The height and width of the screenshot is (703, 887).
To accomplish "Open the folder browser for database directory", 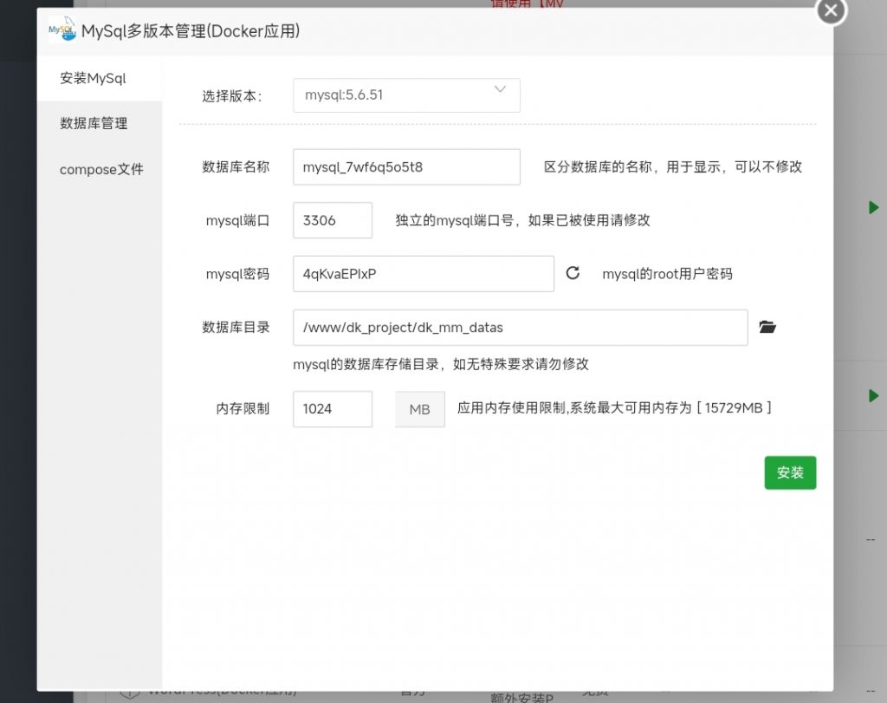I will tap(767, 327).
